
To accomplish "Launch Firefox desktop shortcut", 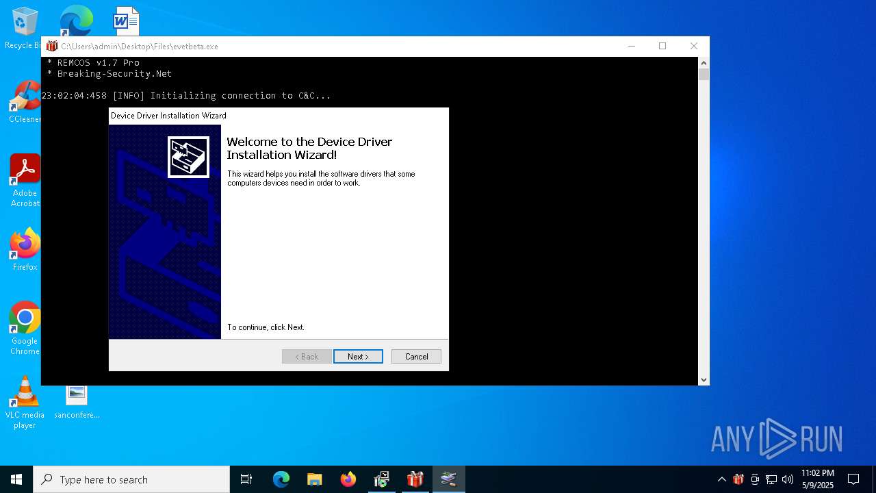I will (25, 250).
